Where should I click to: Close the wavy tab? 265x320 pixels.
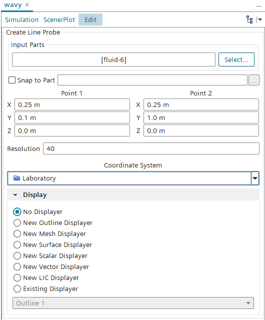coord(27,4)
